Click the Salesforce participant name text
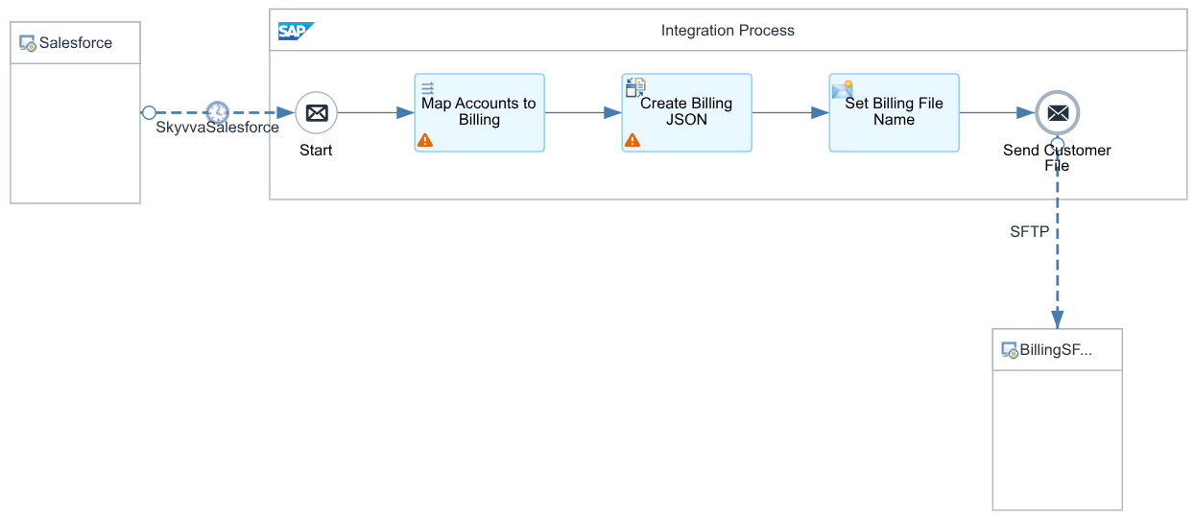 point(76,43)
